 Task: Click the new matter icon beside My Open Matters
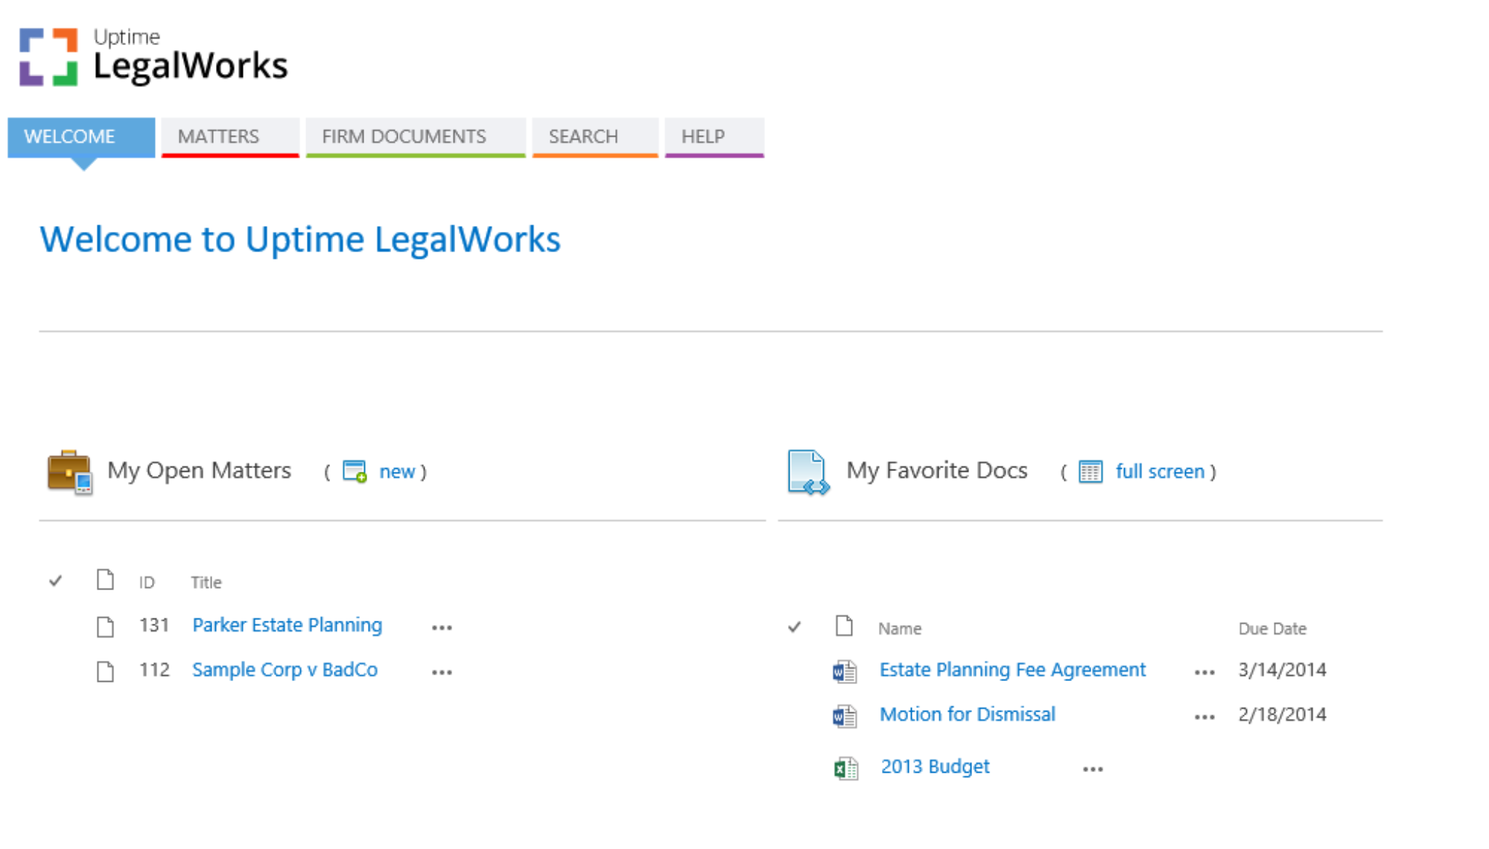(x=354, y=471)
